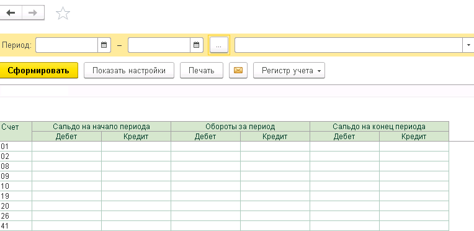
Task: Open Показать настройки
Action: 129,71
